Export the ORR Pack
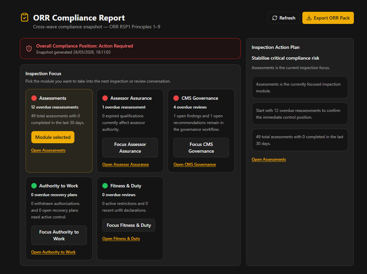The image size is (367, 274). [328, 18]
